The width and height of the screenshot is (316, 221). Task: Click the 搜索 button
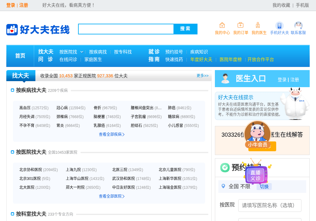(x=185, y=29)
